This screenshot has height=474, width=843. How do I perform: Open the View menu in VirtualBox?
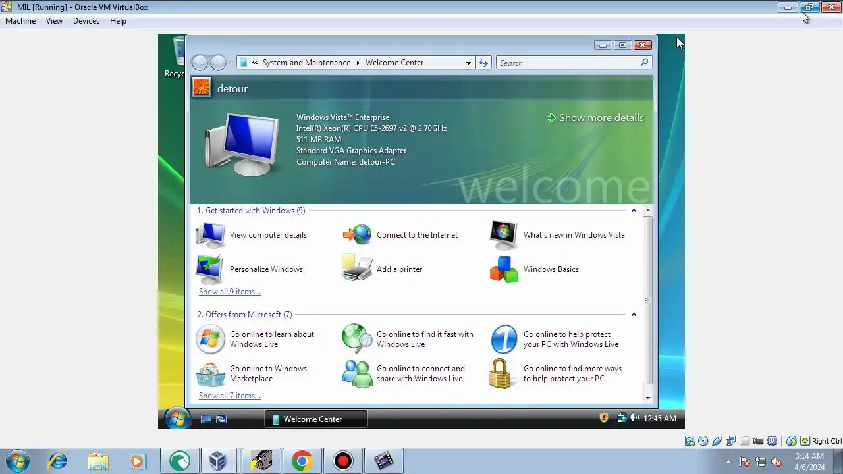click(x=54, y=21)
